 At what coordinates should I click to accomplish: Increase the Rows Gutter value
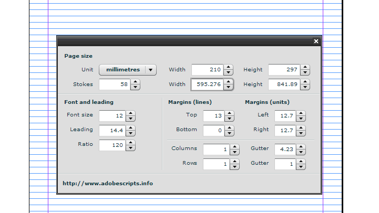coord(301,162)
